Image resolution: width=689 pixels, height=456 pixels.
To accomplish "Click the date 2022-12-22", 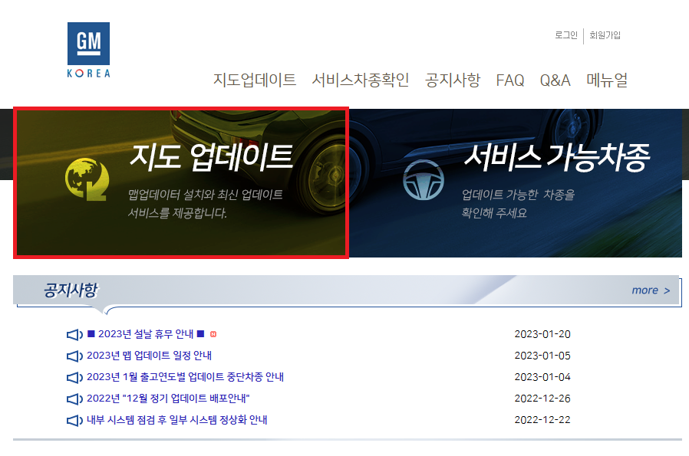I will coord(542,421).
